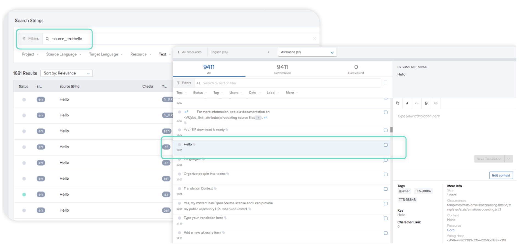Click the 'ar' target language badge
Screen dimensions: 526x250
(166, 163)
